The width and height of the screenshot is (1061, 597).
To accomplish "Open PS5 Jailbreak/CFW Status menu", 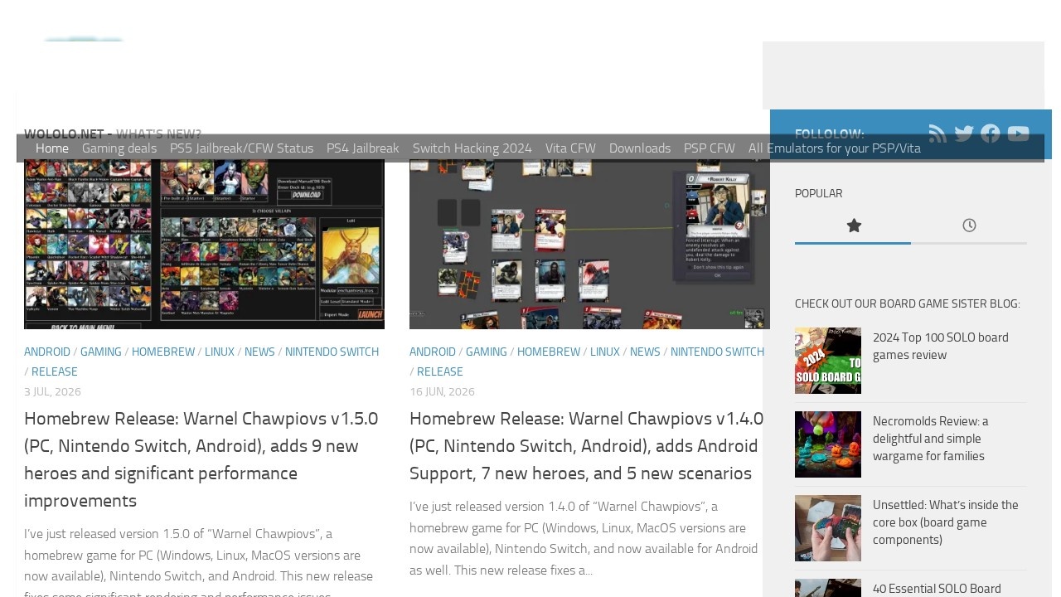I will [241, 148].
